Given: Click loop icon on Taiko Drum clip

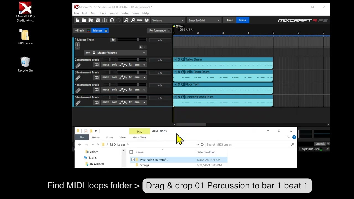Looking at the screenshot, I should (x=183, y=59).
